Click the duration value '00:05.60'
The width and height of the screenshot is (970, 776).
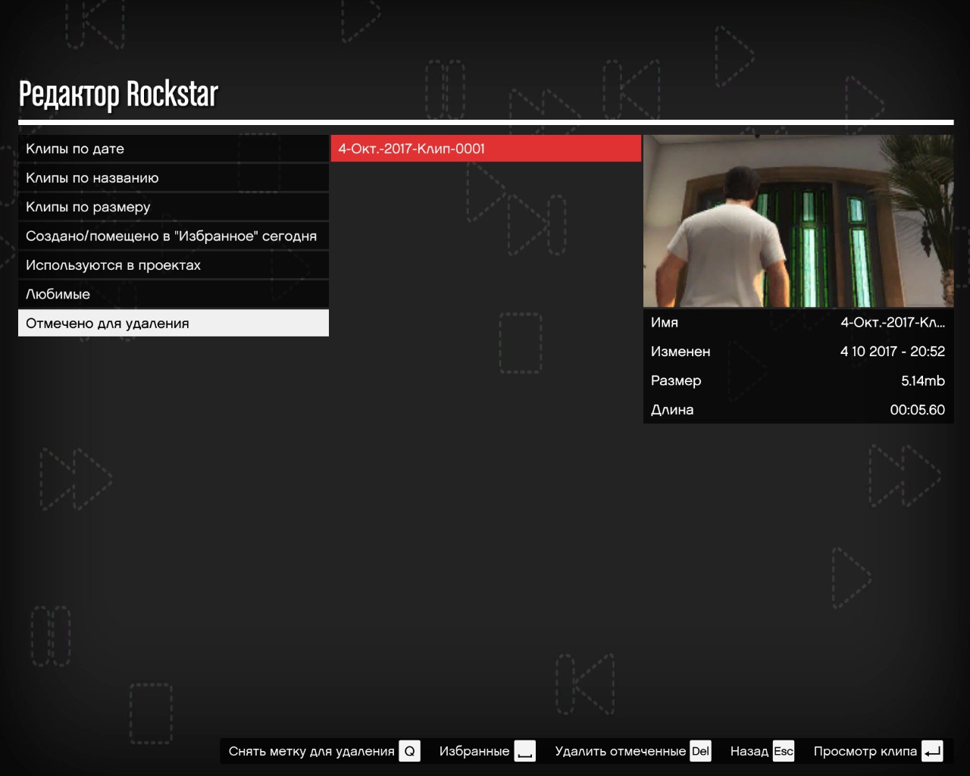[x=918, y=410]
